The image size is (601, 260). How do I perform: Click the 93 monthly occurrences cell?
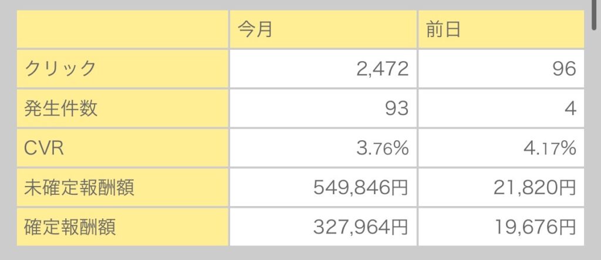click(x=323, y=108)
